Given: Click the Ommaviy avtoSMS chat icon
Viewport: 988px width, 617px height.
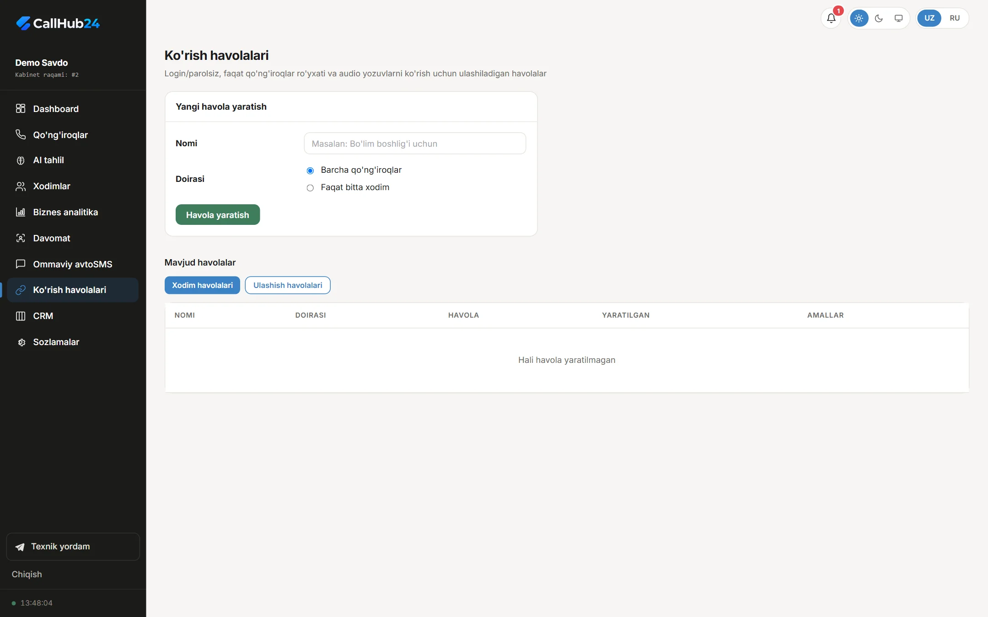Looking at the screenshot, I should (21, 264).
